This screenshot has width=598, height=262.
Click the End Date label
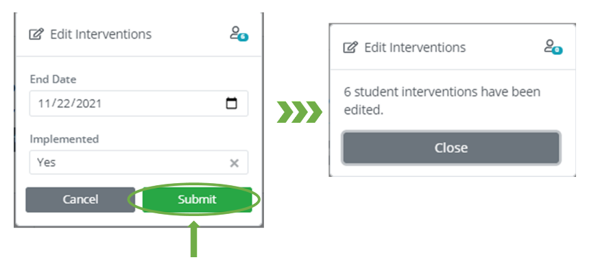tap(53, 80)
